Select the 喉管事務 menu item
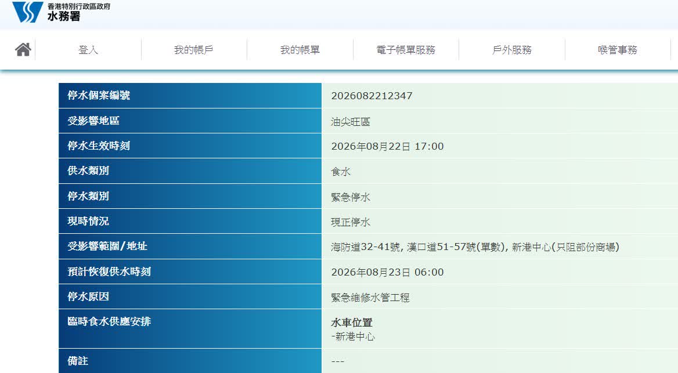The width and height of the screenshot is (678, 373). tap(618, 50)
